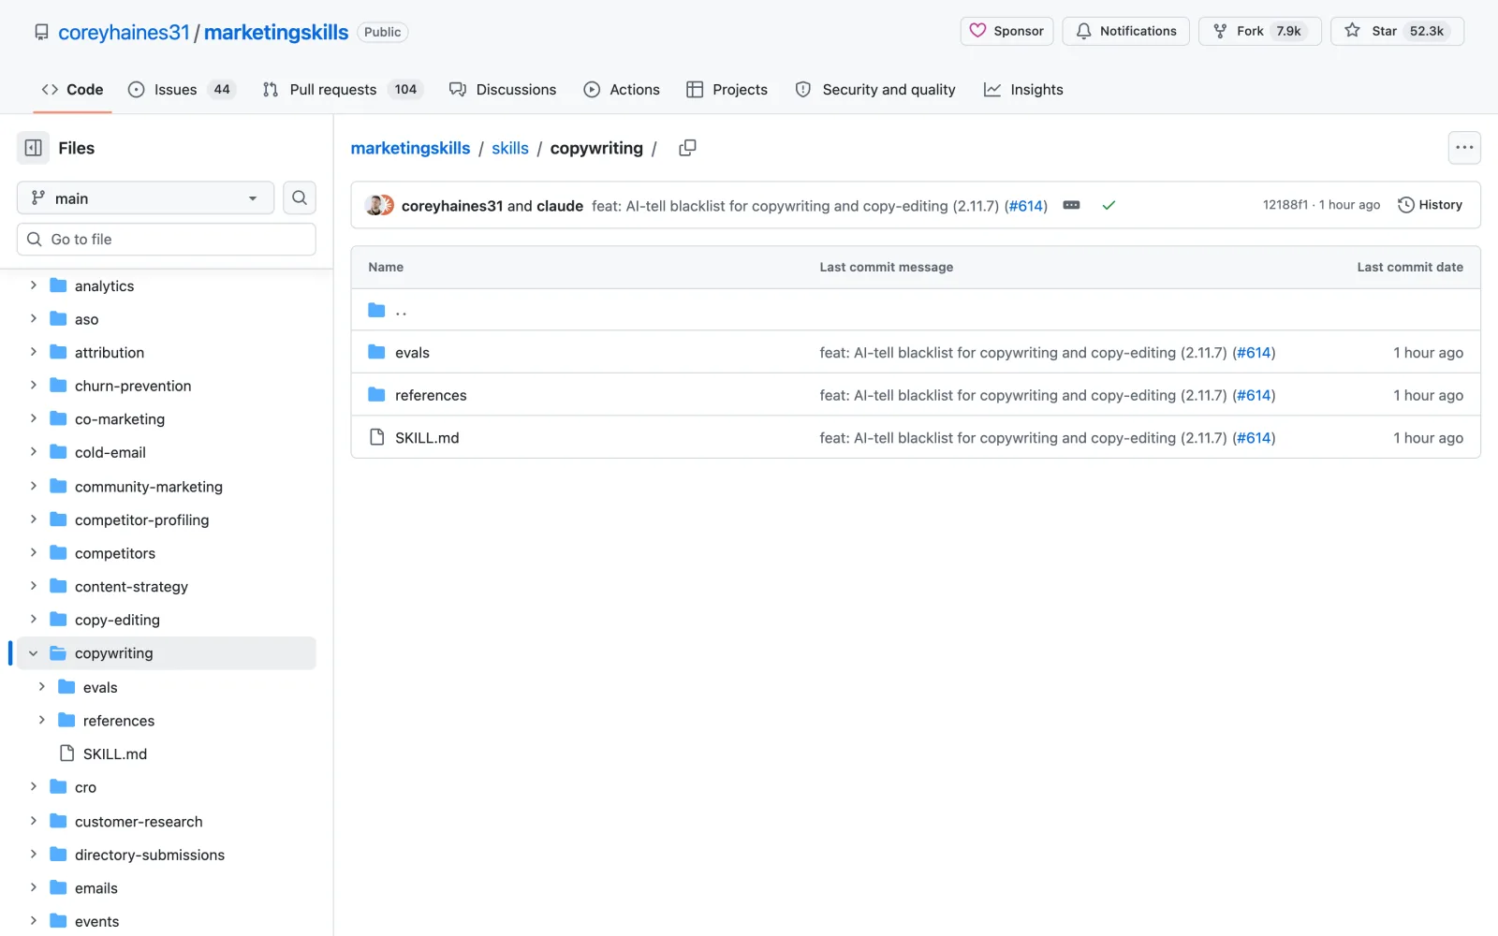Open the Issues tab
Image resolution: width=1498 pixels, height=936 pixels.
181,89
